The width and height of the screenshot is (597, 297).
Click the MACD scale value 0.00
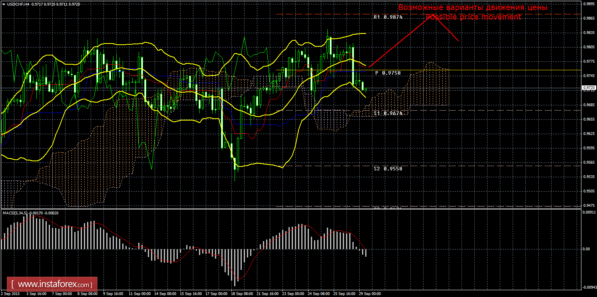587,249
